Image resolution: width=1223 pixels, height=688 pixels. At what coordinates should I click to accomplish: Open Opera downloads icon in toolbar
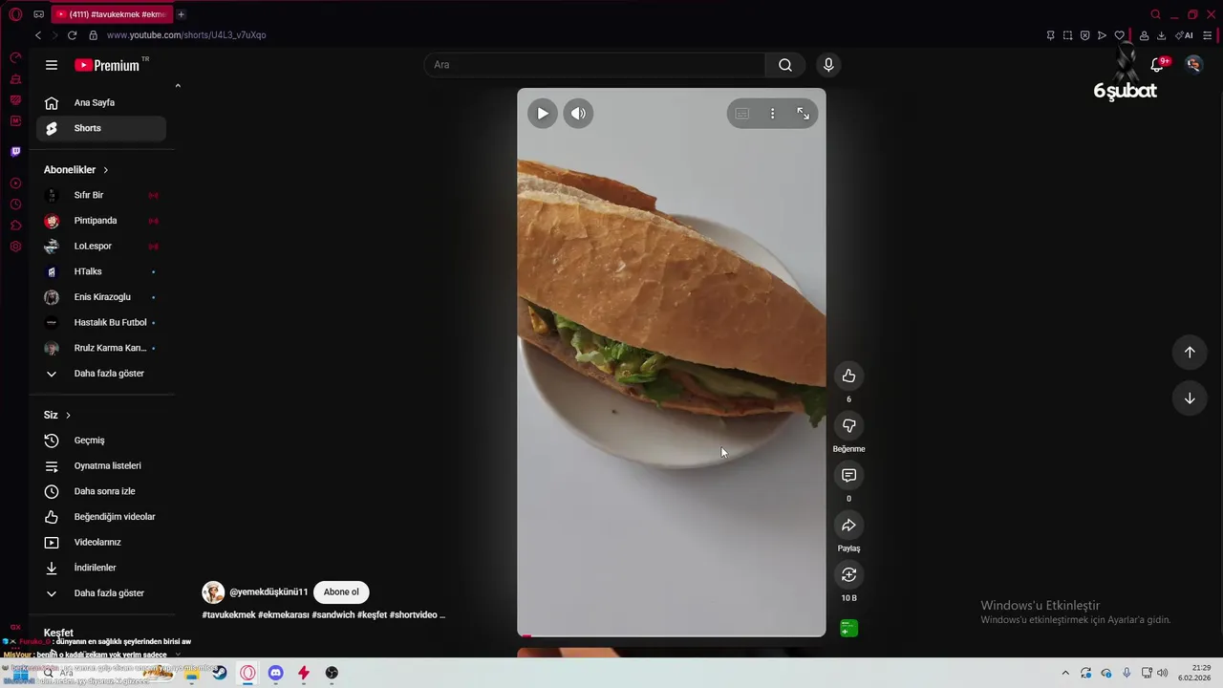click(1162, 35)
